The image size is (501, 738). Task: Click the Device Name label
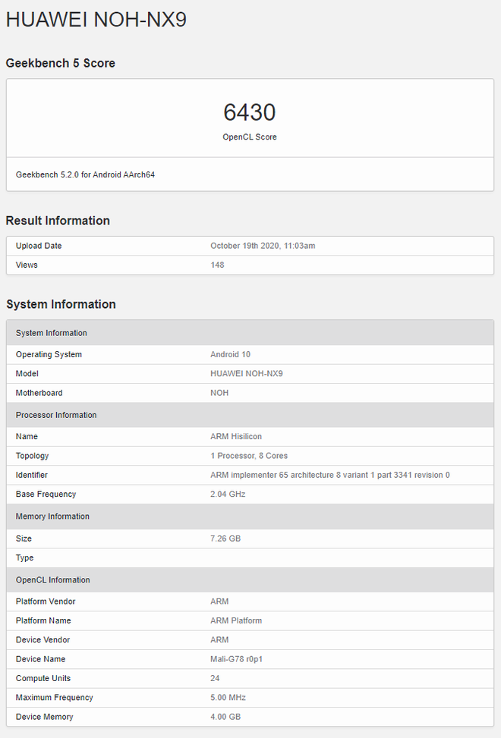tap(40, 660)
